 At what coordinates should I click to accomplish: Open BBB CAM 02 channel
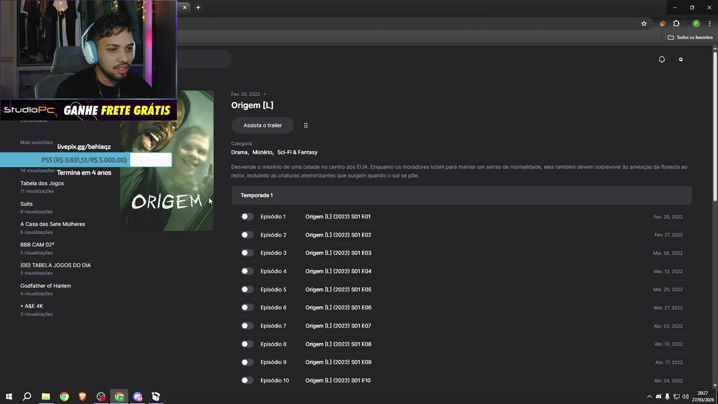(x=37, y=245)
